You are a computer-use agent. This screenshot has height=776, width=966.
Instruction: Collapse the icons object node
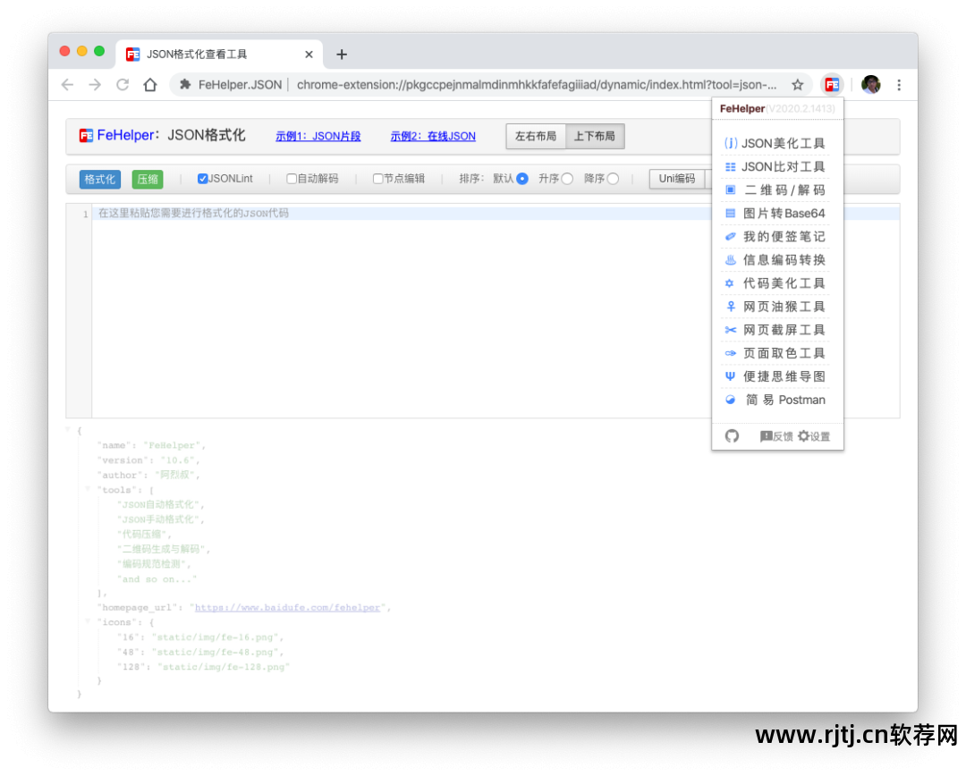[87, 621]
